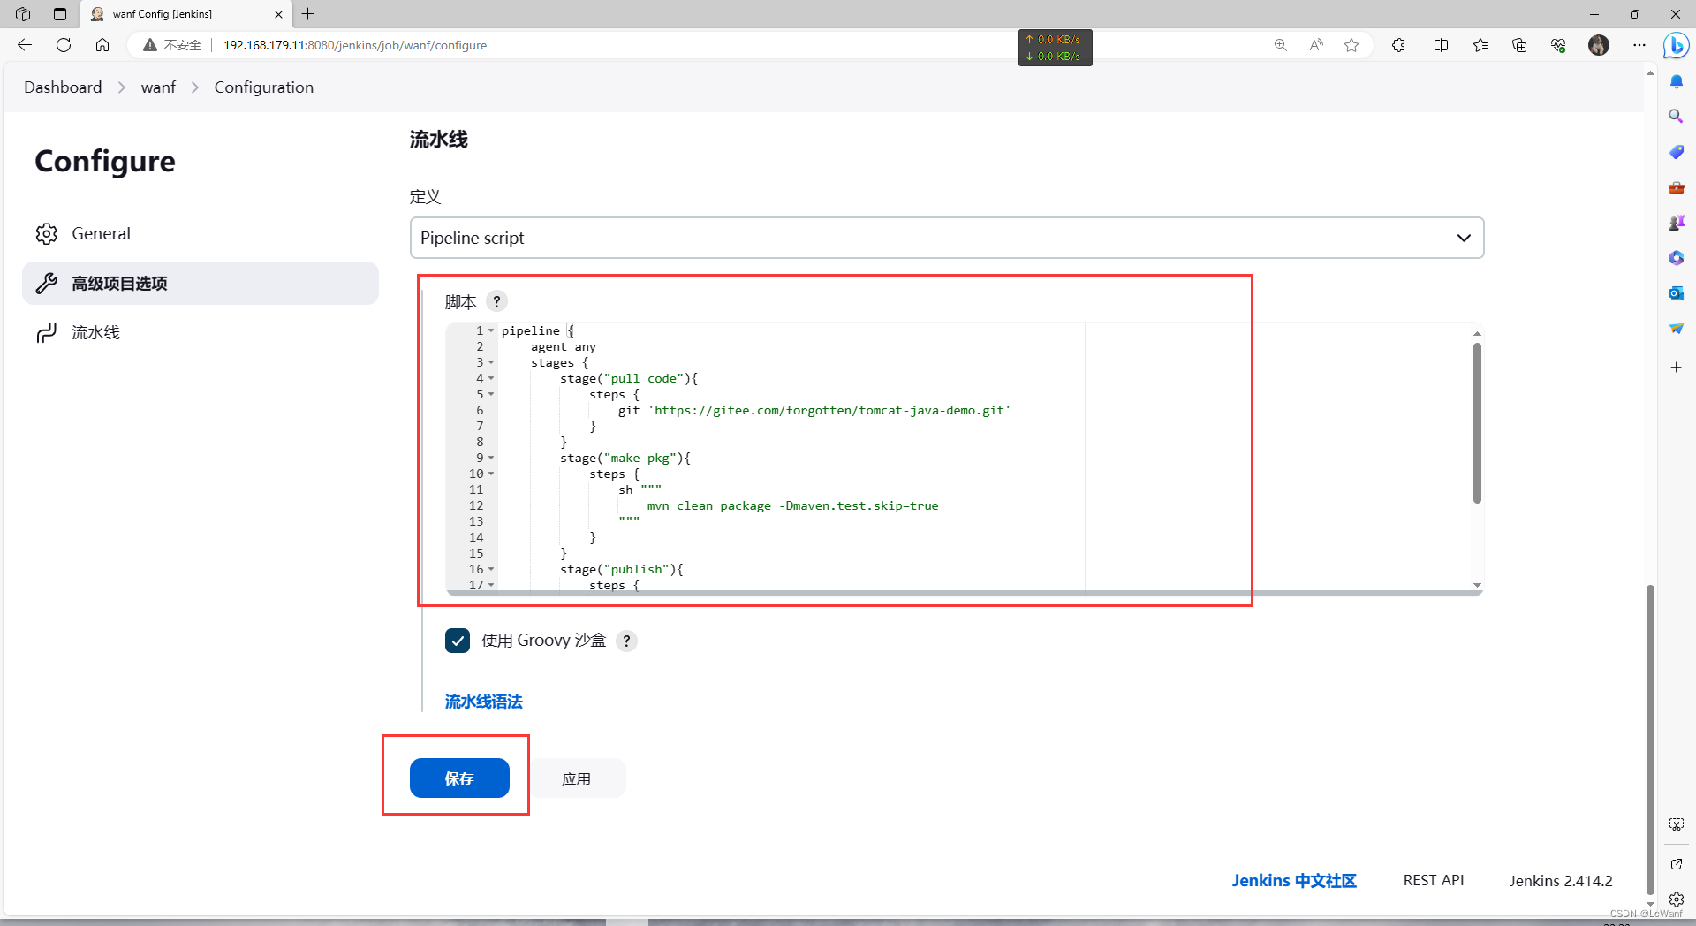The image size is (1696, 926).
Task: Open browser settings and more menu
Action: click(x=1639, y=45)
